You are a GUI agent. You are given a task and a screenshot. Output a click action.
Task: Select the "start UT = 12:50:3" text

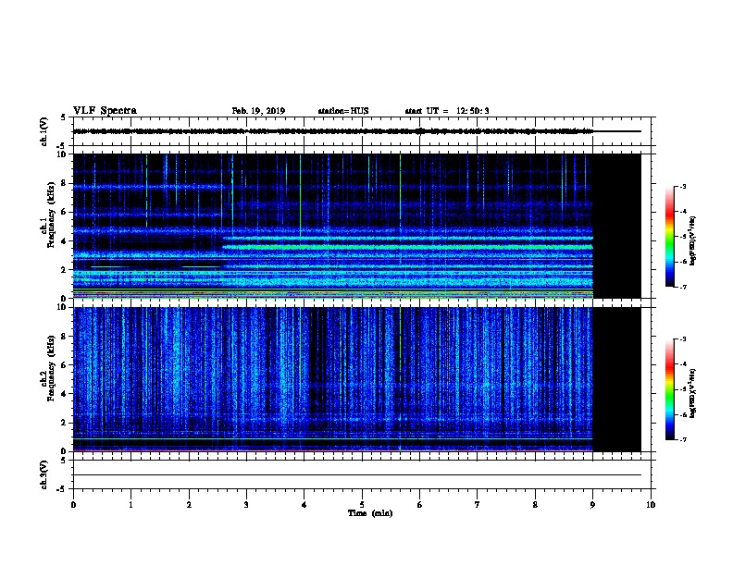point(447,111)
